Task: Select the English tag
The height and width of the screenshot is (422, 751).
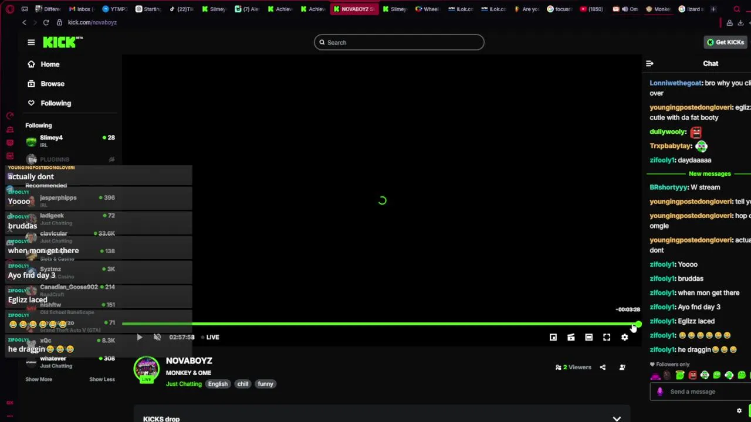Action: pos(218,384)
